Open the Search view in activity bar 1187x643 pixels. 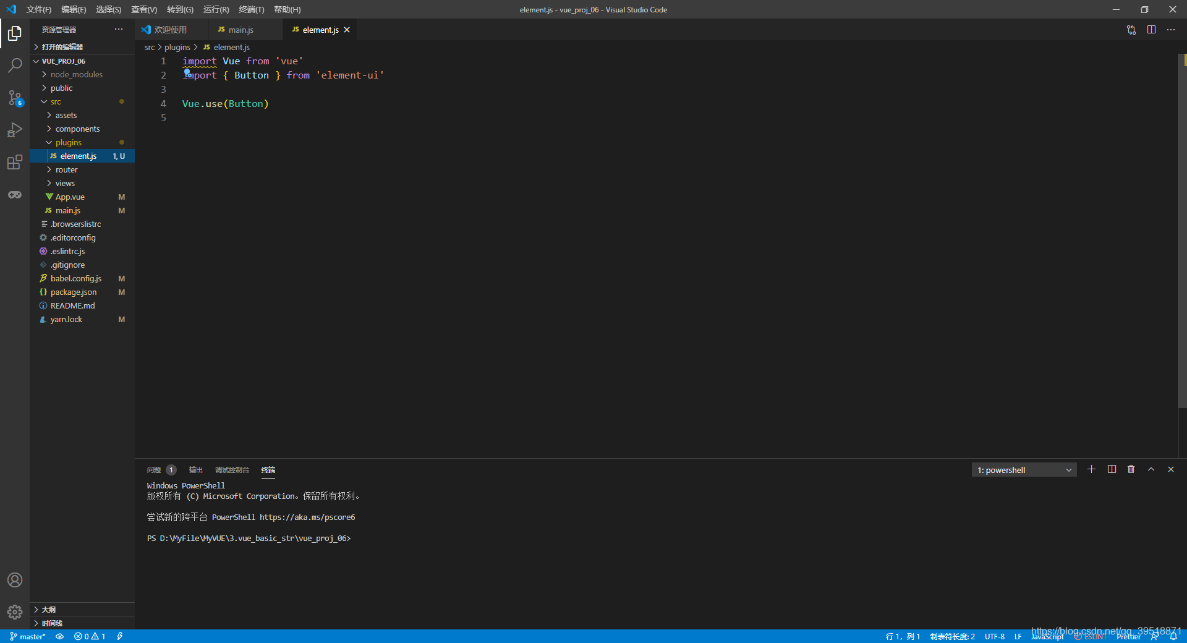click(x=15, y=65)
